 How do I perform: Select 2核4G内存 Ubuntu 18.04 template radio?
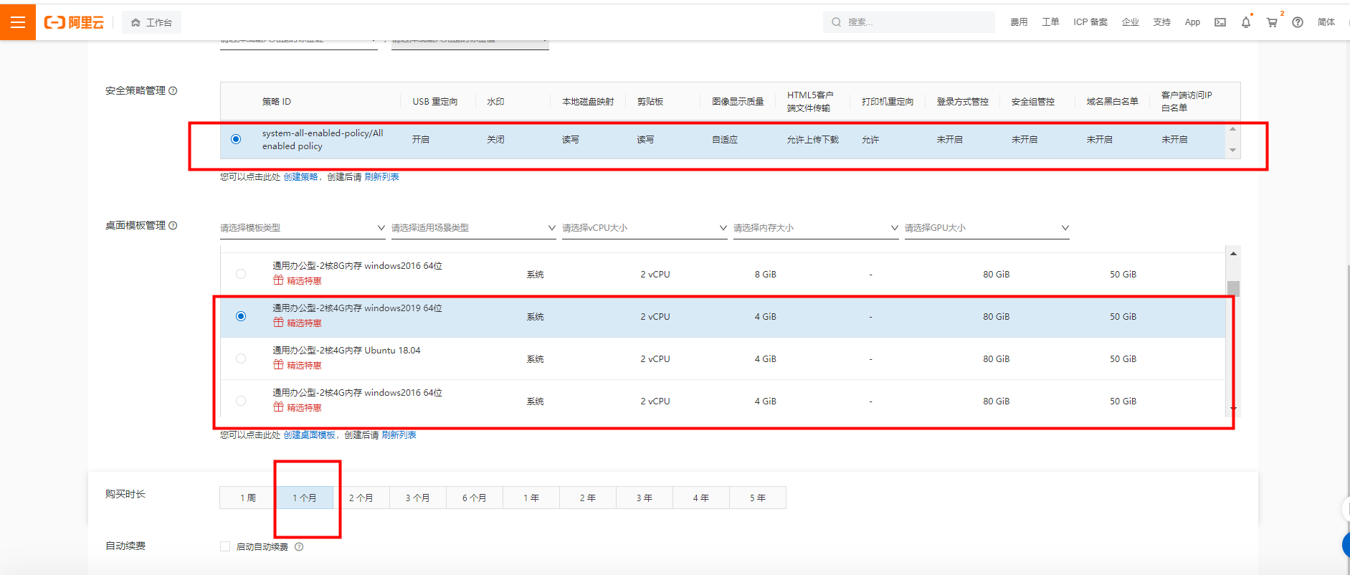point(241,358)
